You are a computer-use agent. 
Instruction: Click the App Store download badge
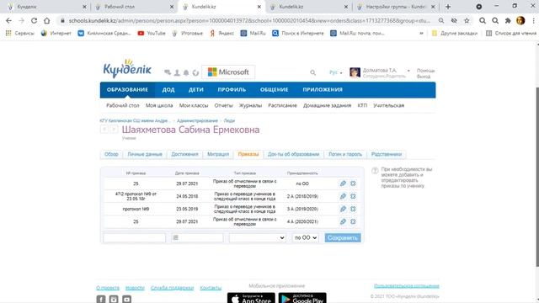(251, 298)
